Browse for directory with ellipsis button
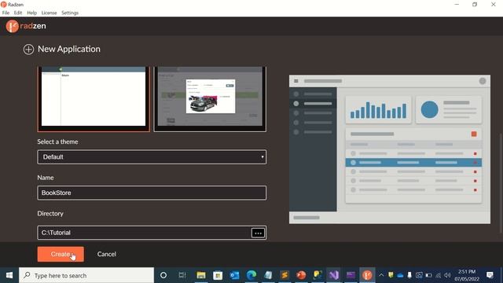 tap(259, 233)
